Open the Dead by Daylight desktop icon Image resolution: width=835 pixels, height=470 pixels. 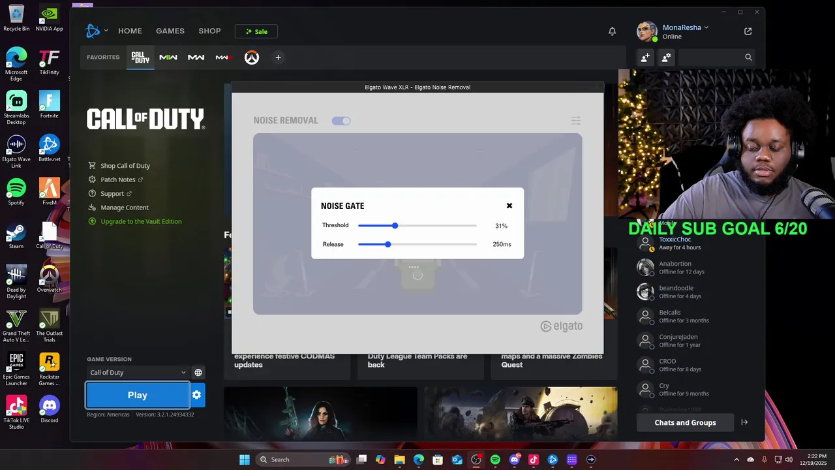point(16,282)
